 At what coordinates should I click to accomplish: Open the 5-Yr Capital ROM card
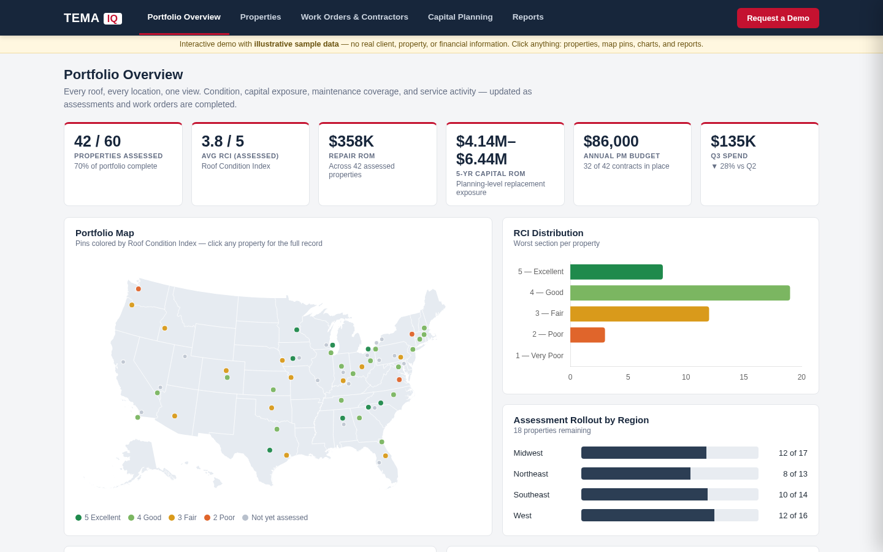(505, 164)
